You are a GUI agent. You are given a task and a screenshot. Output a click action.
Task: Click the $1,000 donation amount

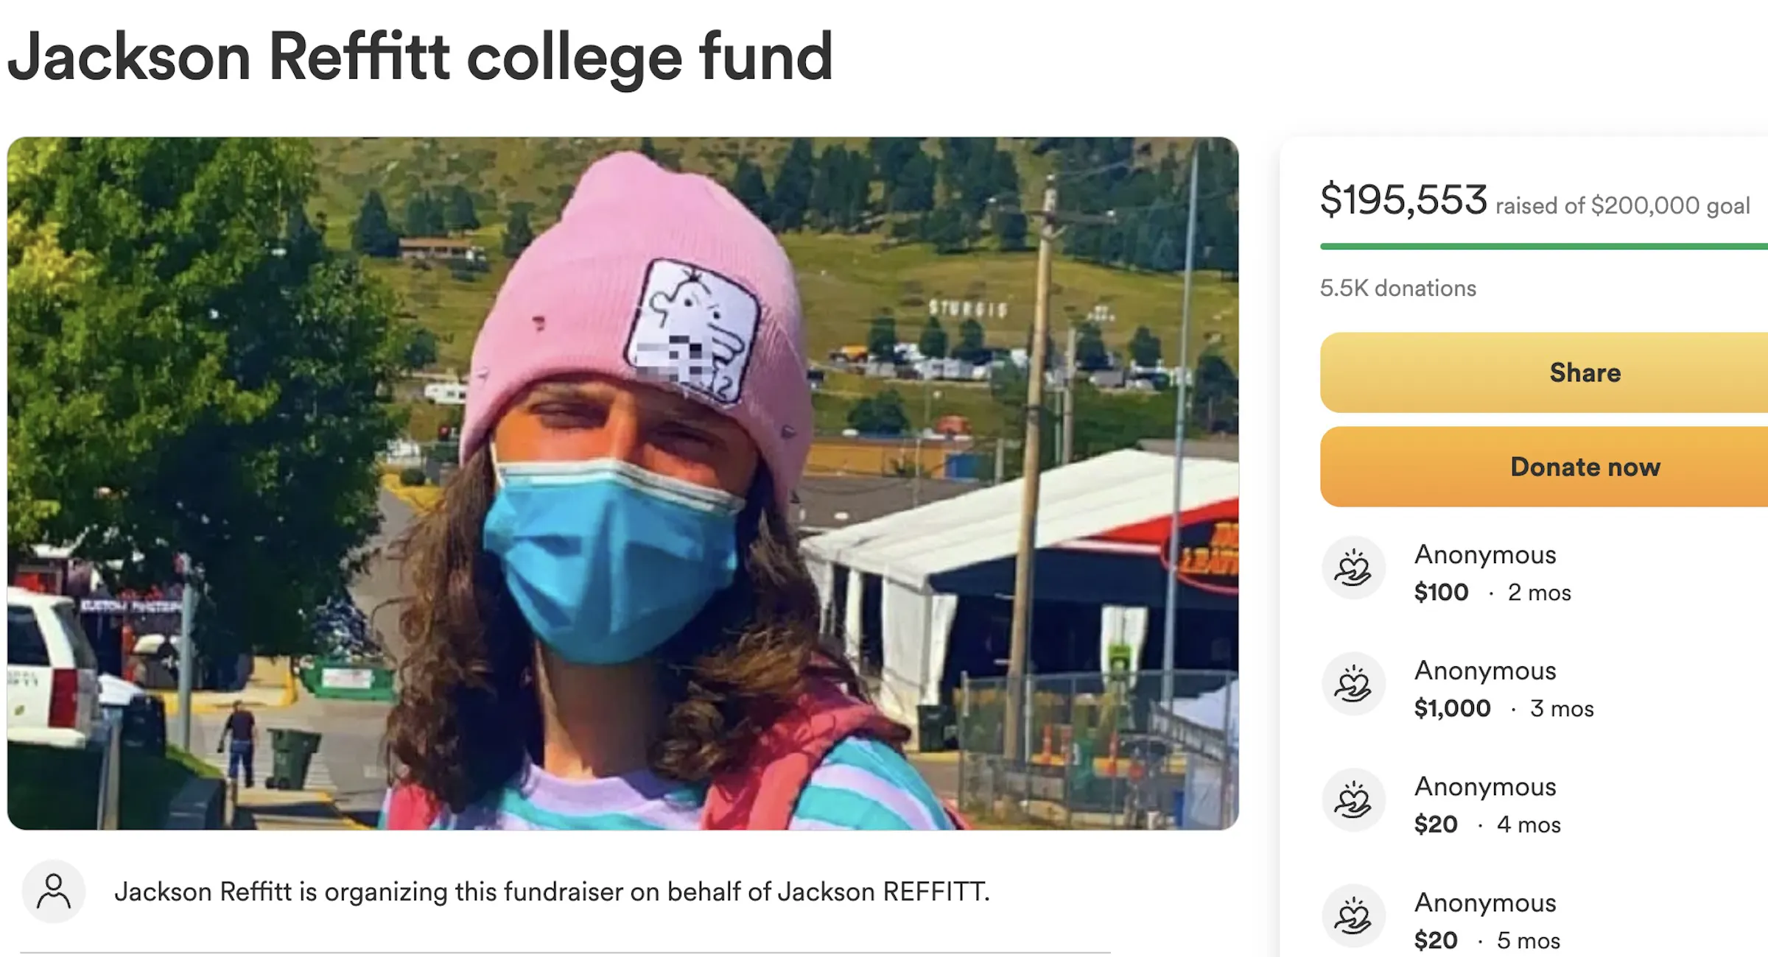tap(1452, 708)
